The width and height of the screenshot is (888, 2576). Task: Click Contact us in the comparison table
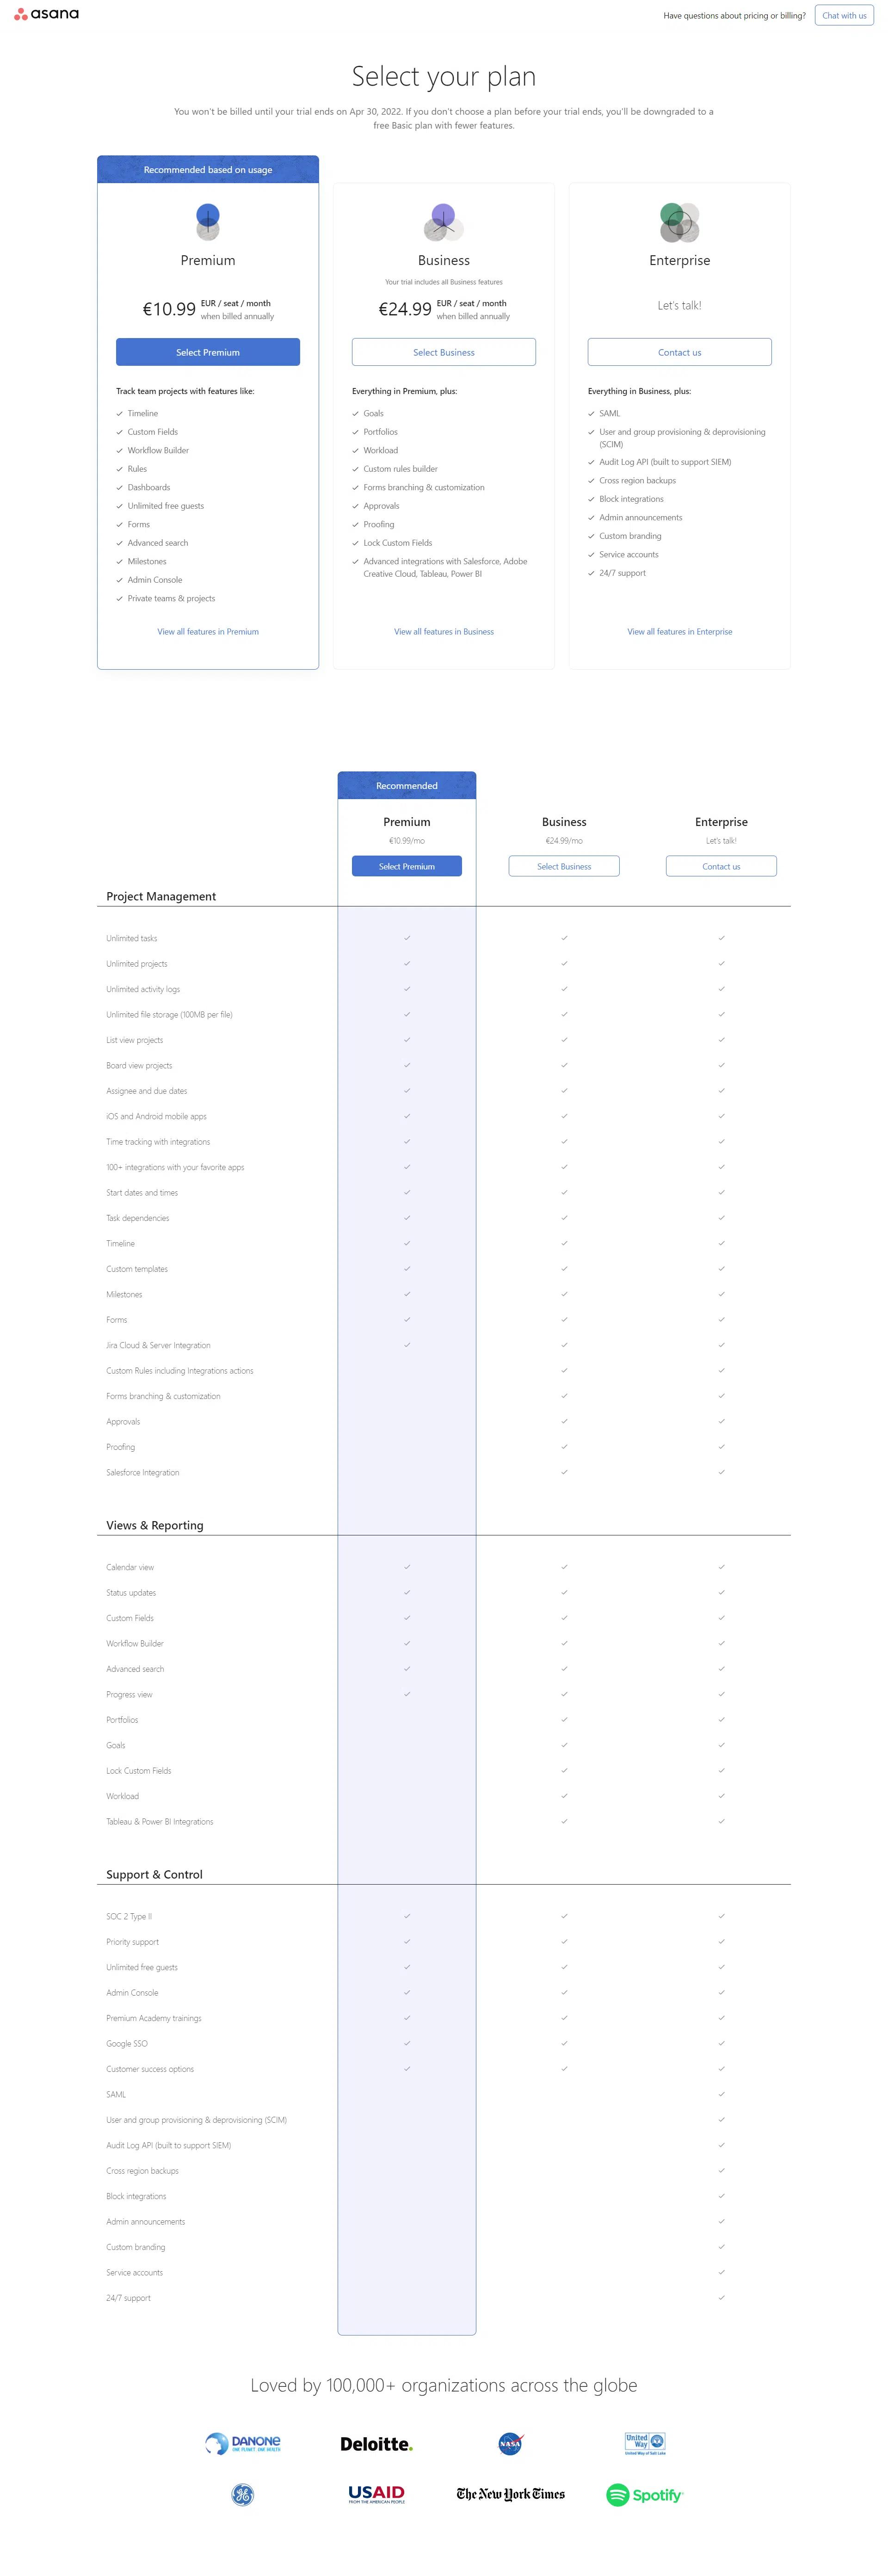721,866
